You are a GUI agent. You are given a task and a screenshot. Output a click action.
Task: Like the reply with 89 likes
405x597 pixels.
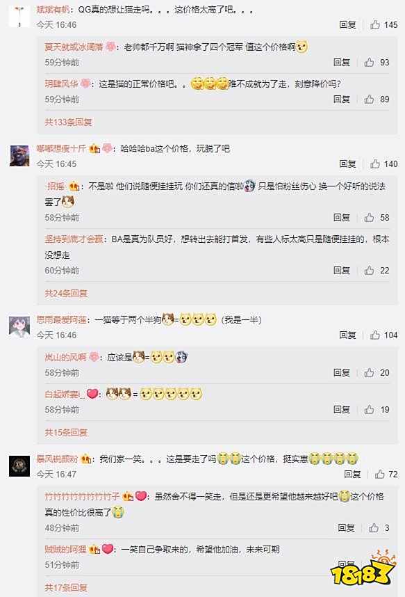click(369, 99)
